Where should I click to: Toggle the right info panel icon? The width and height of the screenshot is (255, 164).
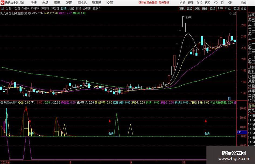[x=234, y=13]
